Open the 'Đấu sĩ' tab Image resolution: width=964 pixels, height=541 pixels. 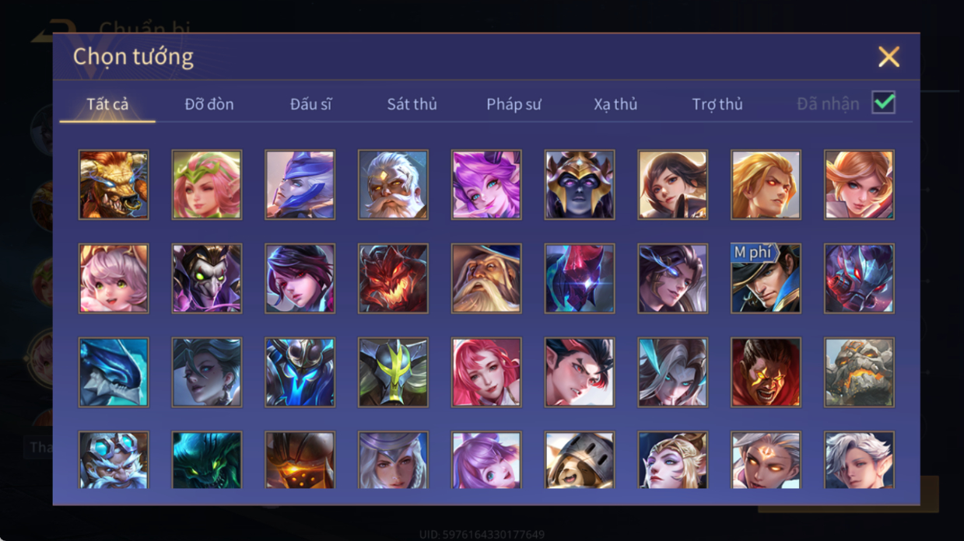[310, 104]
